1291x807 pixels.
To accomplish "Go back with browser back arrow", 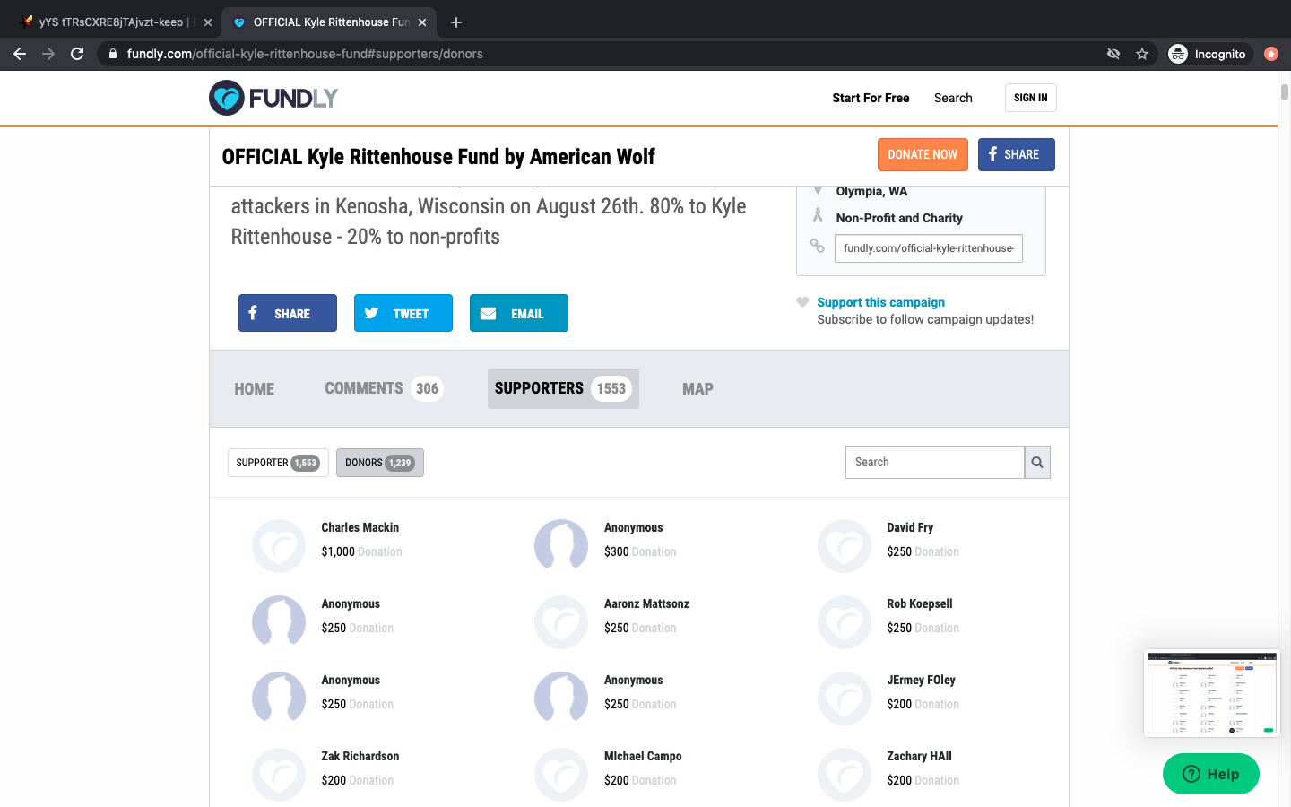I will coord(20,54).
